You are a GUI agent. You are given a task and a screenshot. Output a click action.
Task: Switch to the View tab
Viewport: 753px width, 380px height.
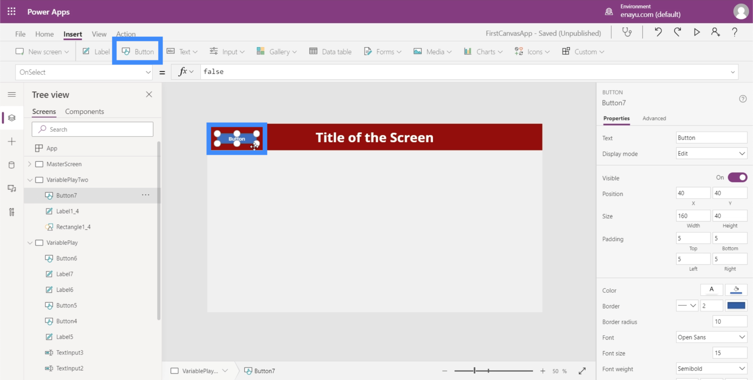click(99, 34)
